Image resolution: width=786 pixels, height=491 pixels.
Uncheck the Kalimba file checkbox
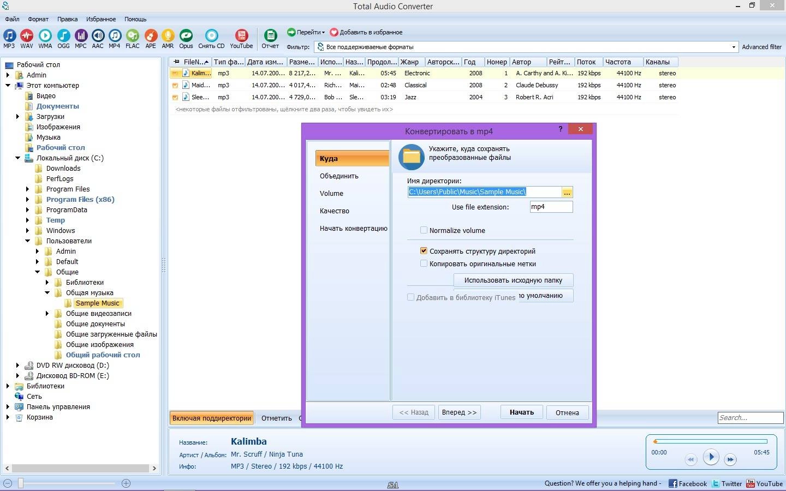(175, 73)
